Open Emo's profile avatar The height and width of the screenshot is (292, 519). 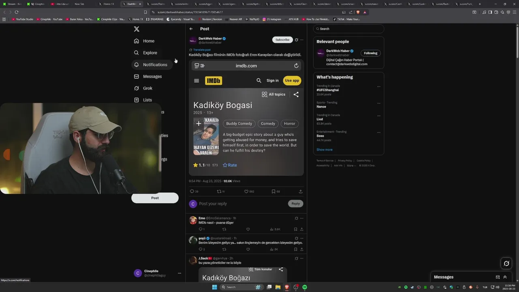click(193, 220)
